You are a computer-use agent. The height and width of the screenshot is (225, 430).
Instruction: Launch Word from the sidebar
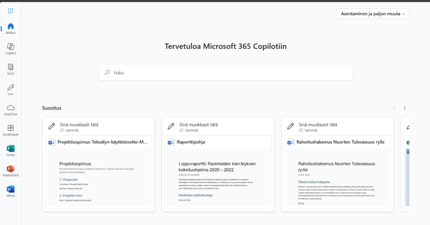[10, 191]
